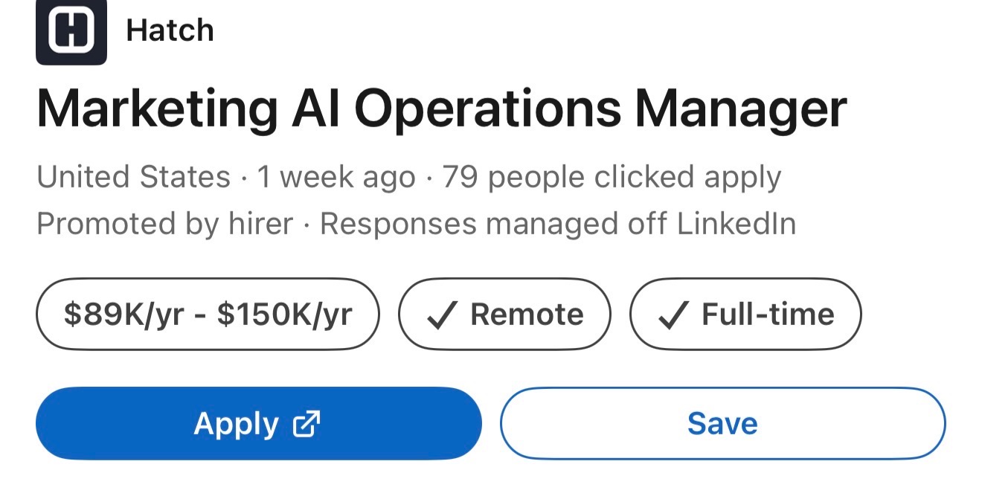
Task: Toggle the Full-time job type chip
Action: tap(745, 315)
